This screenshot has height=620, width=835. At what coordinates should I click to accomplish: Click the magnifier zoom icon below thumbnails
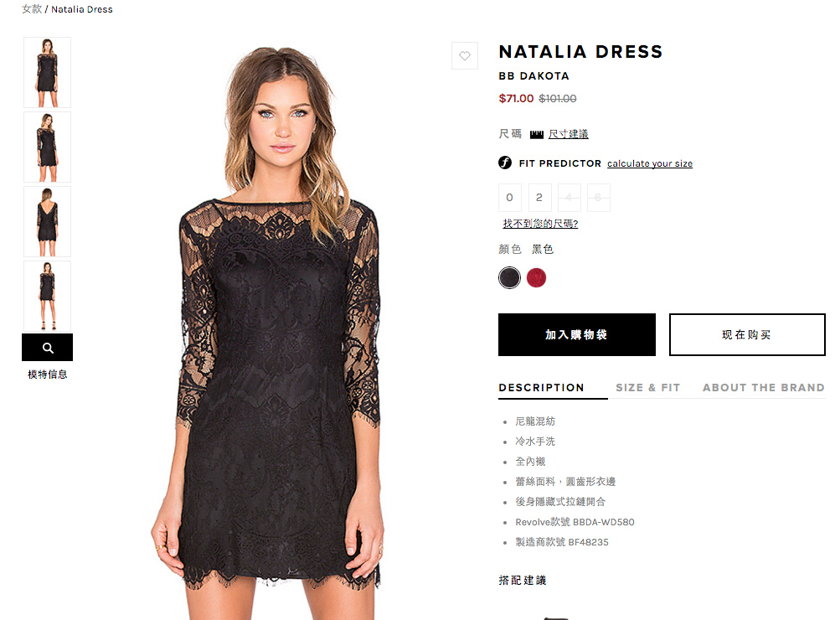point(48,348)
